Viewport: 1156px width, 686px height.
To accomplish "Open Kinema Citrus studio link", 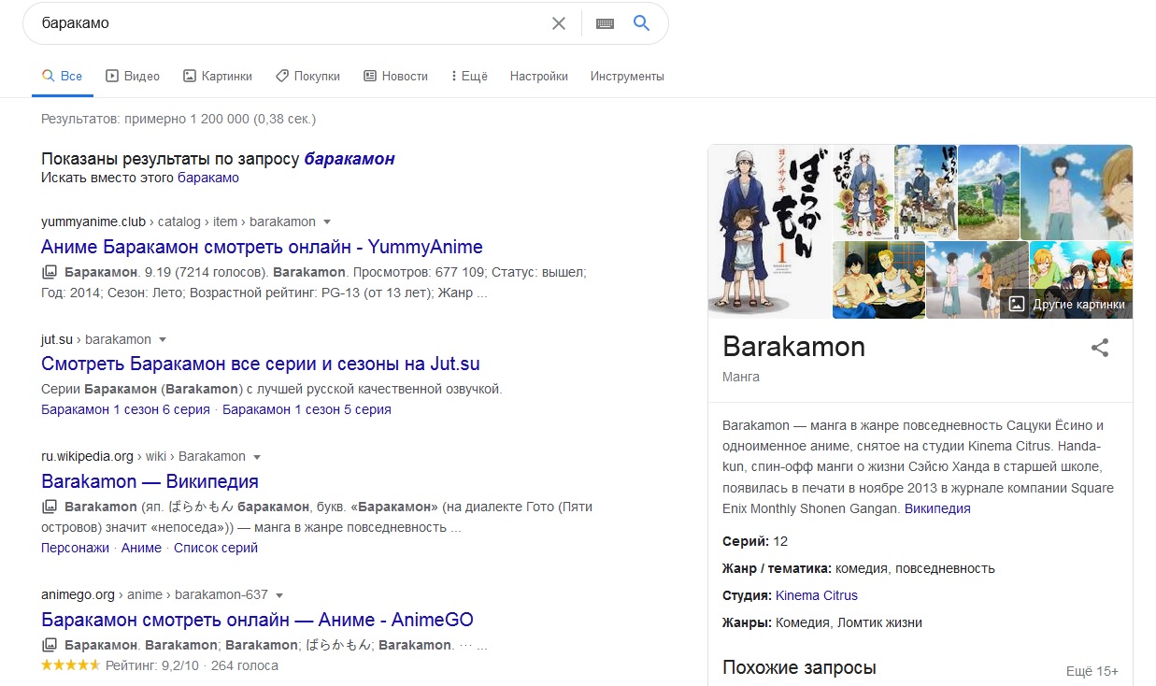I will pyautogui.click(x=816, y=595).
